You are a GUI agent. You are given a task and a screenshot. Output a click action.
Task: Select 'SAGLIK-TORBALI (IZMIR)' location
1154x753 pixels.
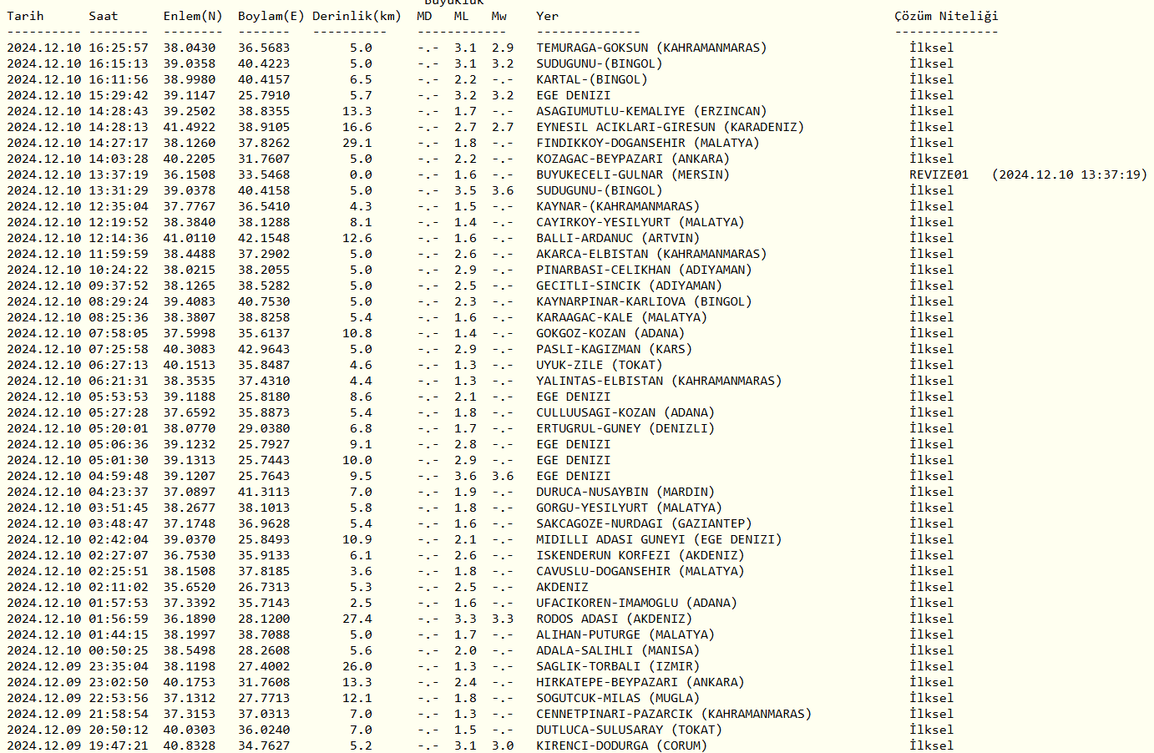pos(618,666)
